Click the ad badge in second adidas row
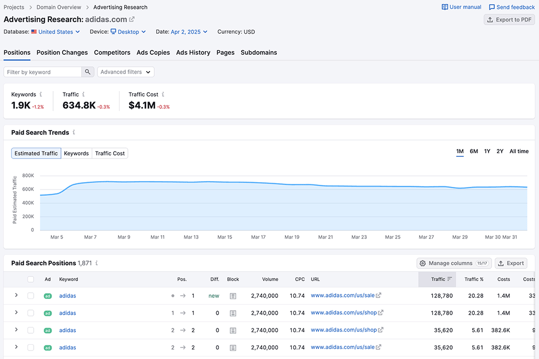This screenshot has width=539, height=359. [48, 313]
